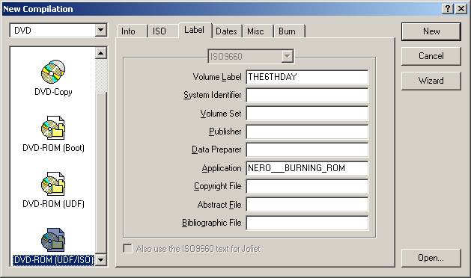
Task: Click the Application field with NERO___BURNING_ROM
Action: click(307, 168)
